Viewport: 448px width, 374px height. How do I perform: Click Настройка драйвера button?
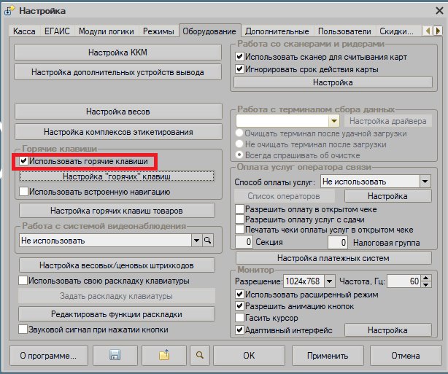point(388,121)
